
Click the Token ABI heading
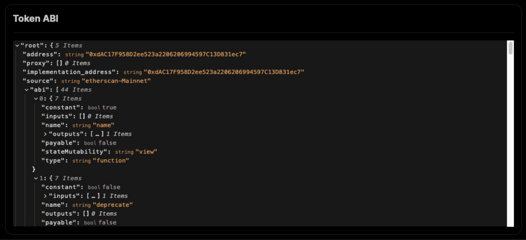[36, 18]
